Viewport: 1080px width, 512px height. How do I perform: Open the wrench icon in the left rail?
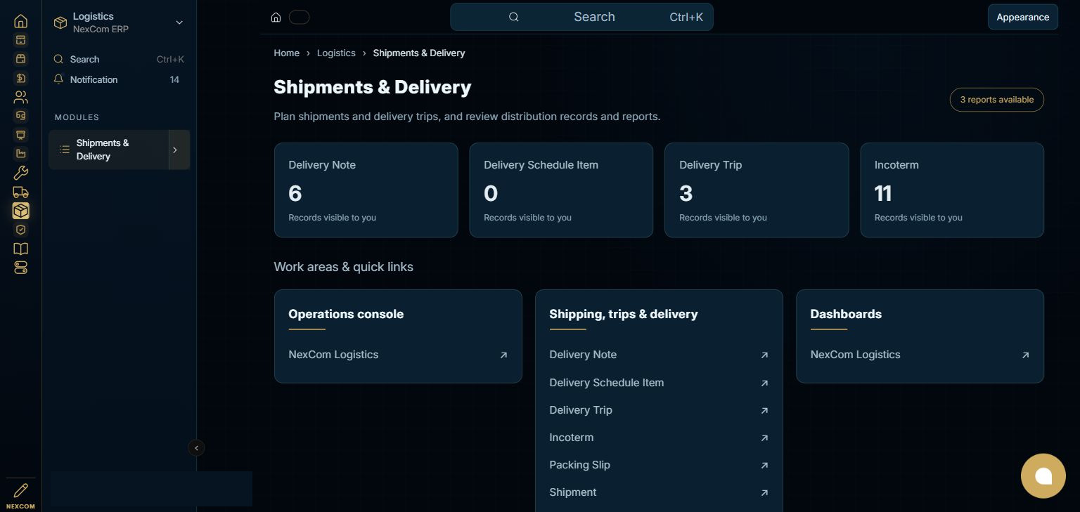(20, 173)
